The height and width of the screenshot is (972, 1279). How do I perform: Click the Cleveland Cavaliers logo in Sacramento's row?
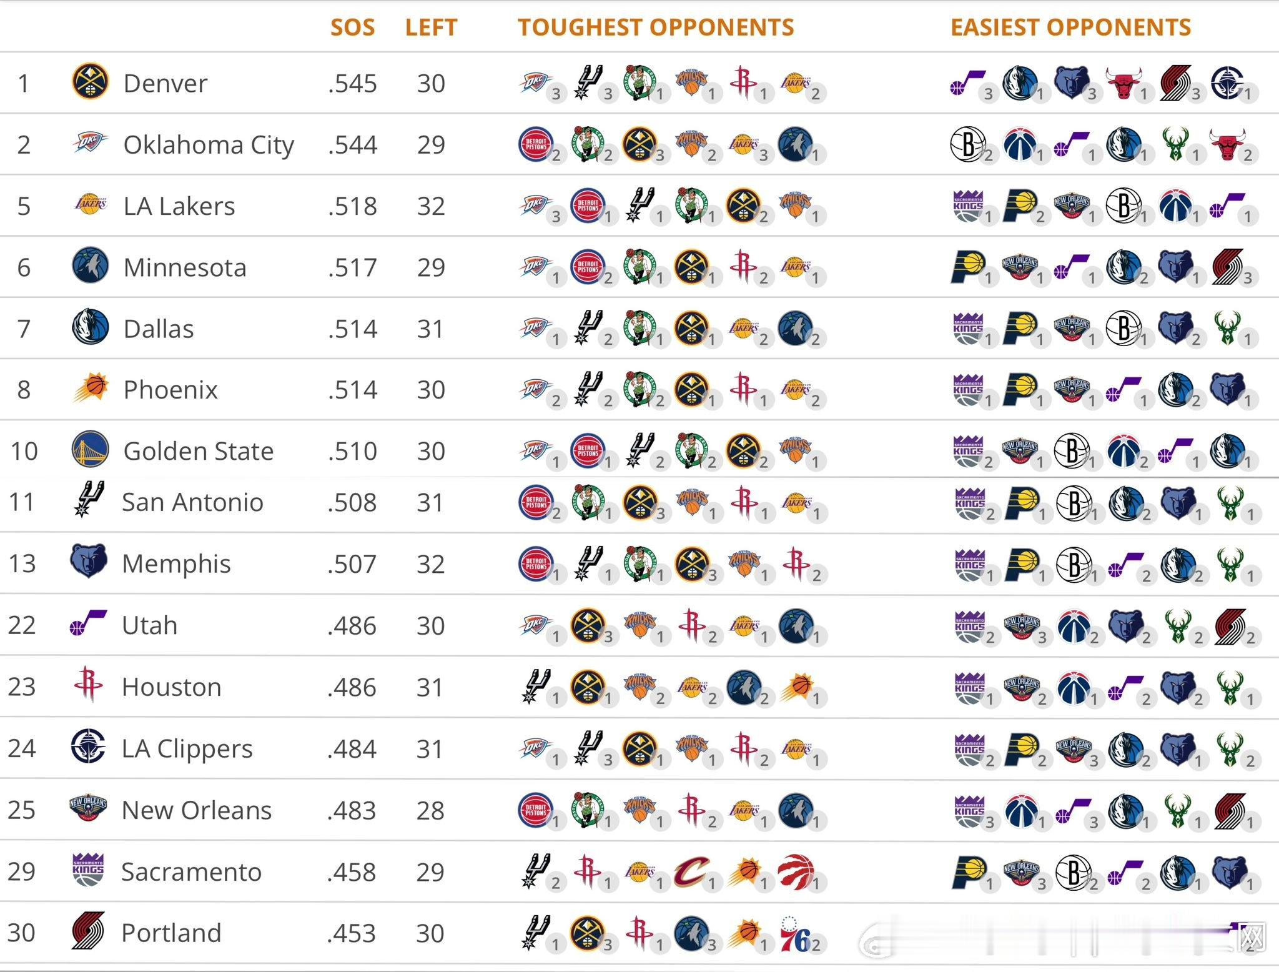691,871
